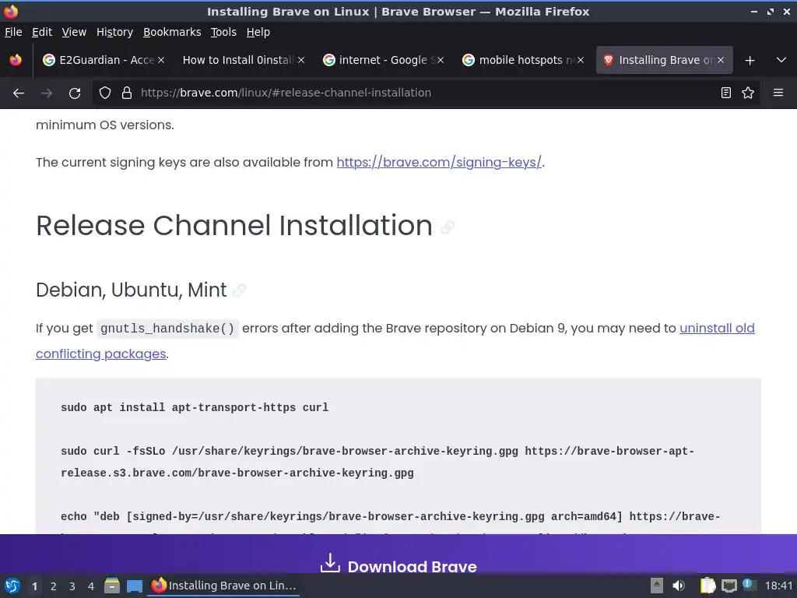This screenshot has height=598, width=797.
Task: View site security padlock info
Action: (127, 93)
